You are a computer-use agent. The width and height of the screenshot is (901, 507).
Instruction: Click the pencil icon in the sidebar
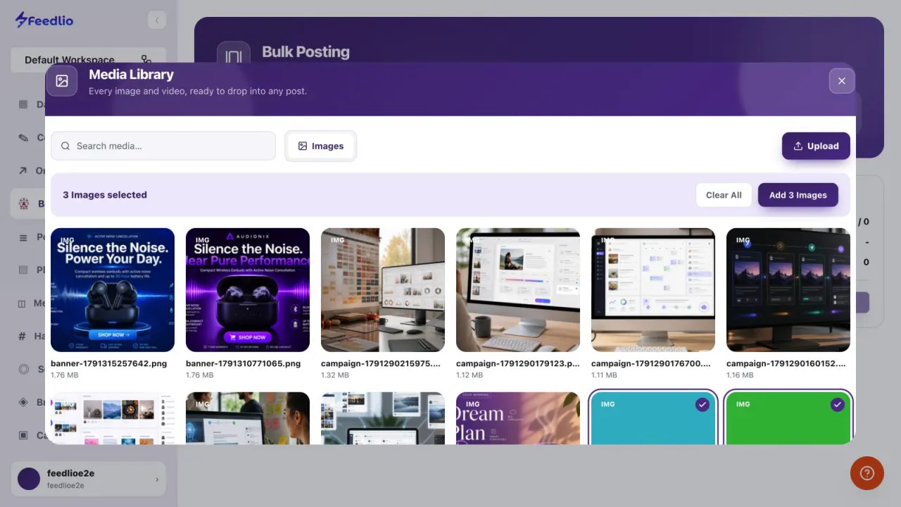[x=23, y=137]
